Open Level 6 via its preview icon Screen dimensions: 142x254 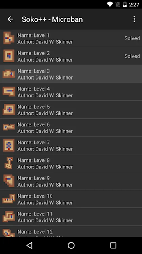point(9,127)
